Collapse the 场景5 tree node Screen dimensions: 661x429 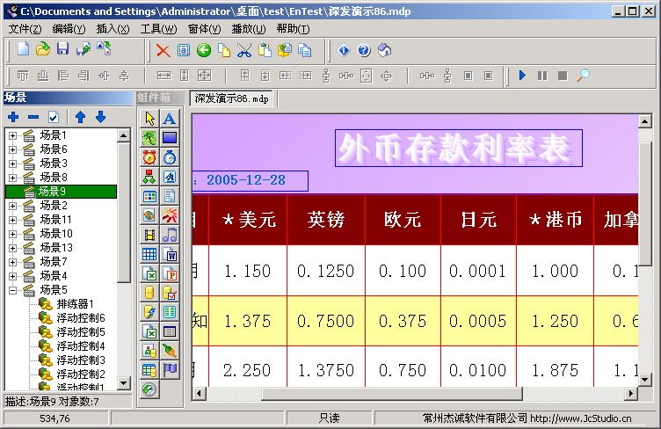tap(12, 290)
